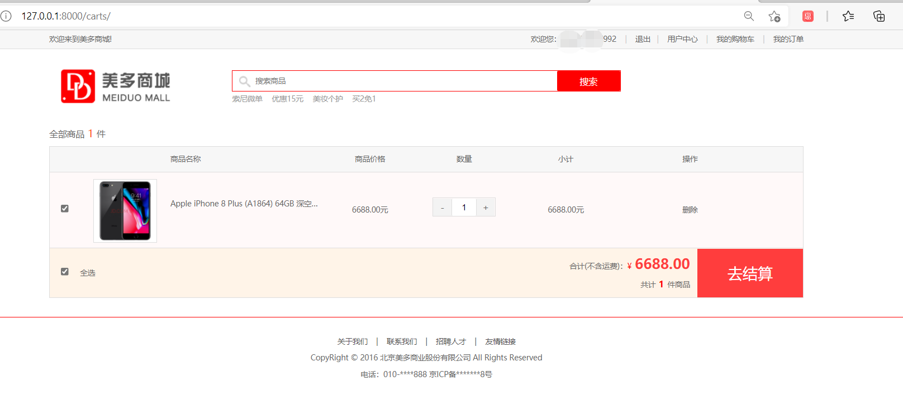Open the favorites list icon
The width and height of the screenshot is (903, 395).
point(848,16)
